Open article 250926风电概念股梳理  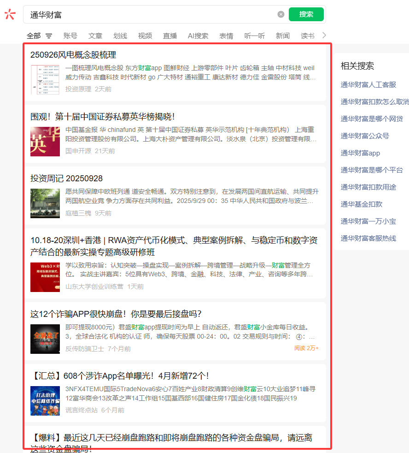(73, 55)
